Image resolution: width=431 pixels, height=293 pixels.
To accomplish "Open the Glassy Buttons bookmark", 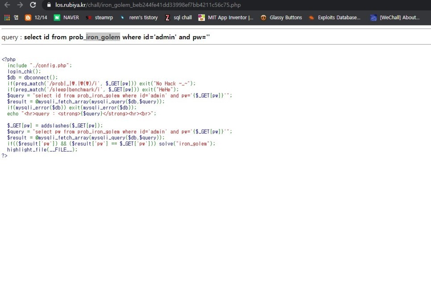I will coord(282,17).
